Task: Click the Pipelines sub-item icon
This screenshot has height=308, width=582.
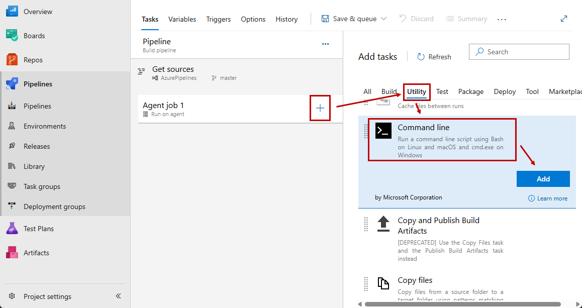Action: click(12, 106)
